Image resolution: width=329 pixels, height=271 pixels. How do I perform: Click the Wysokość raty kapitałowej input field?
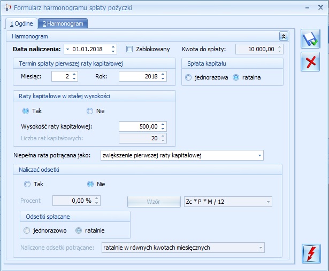coord(140,126)
